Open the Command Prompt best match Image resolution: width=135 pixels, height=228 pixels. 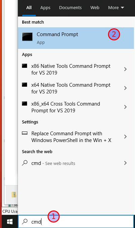[76, 38]
